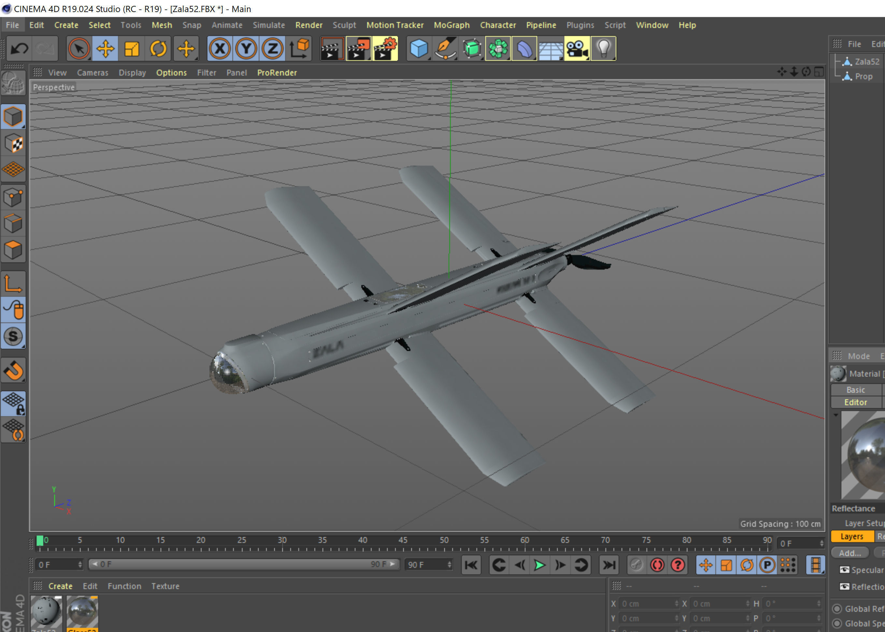Image resolution: width=885 pixels, height=632 pixels.
Task: Click the Bend deformer icon
Action: pos(524,49)
